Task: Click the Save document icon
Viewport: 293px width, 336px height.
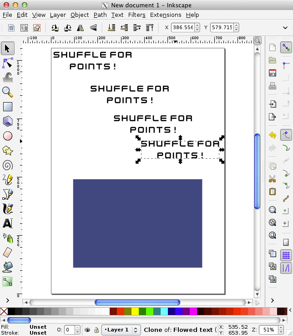Action: 273,73
